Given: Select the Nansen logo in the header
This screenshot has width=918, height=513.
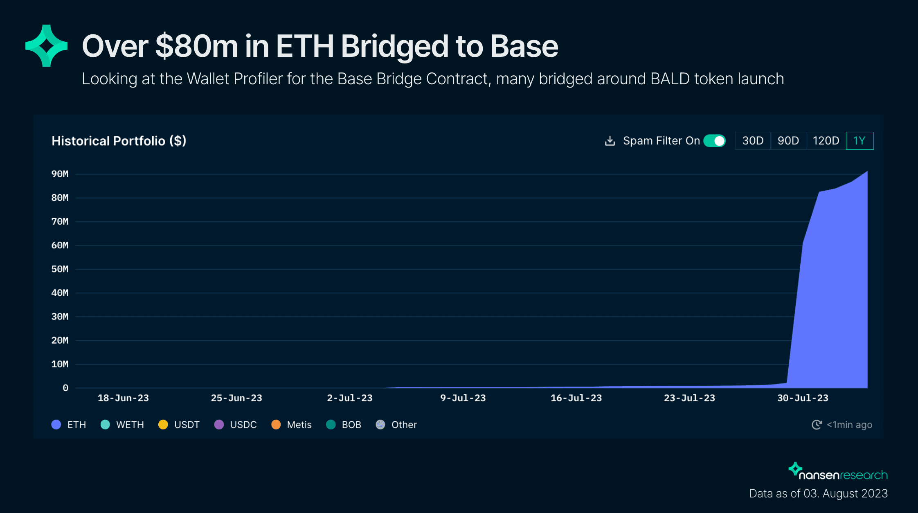Looking at the screenshot, I should (x=45, y=46).
